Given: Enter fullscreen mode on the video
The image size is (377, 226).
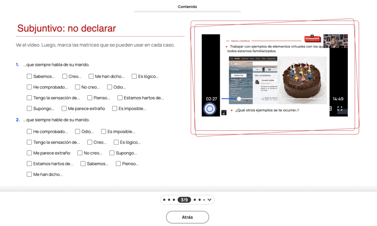Looking at the screenshot, I should (x=340, y=109).
